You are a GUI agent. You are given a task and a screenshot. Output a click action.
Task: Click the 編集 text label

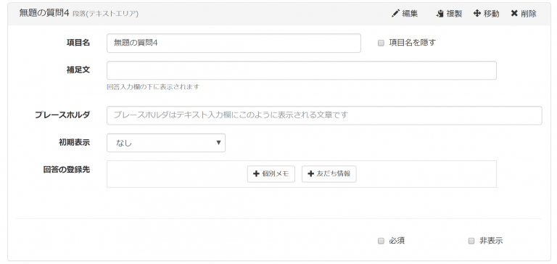[410, 14]
